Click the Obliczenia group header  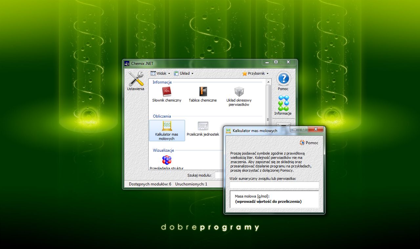(x=162, y=116)
